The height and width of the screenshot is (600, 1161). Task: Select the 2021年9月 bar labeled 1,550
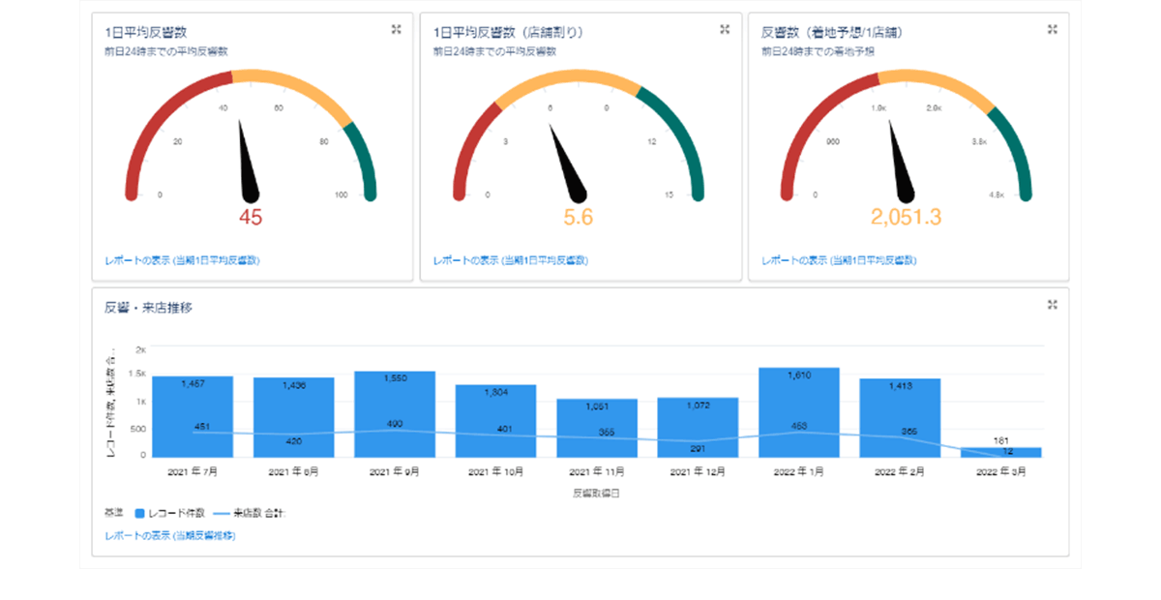(395, 414)
